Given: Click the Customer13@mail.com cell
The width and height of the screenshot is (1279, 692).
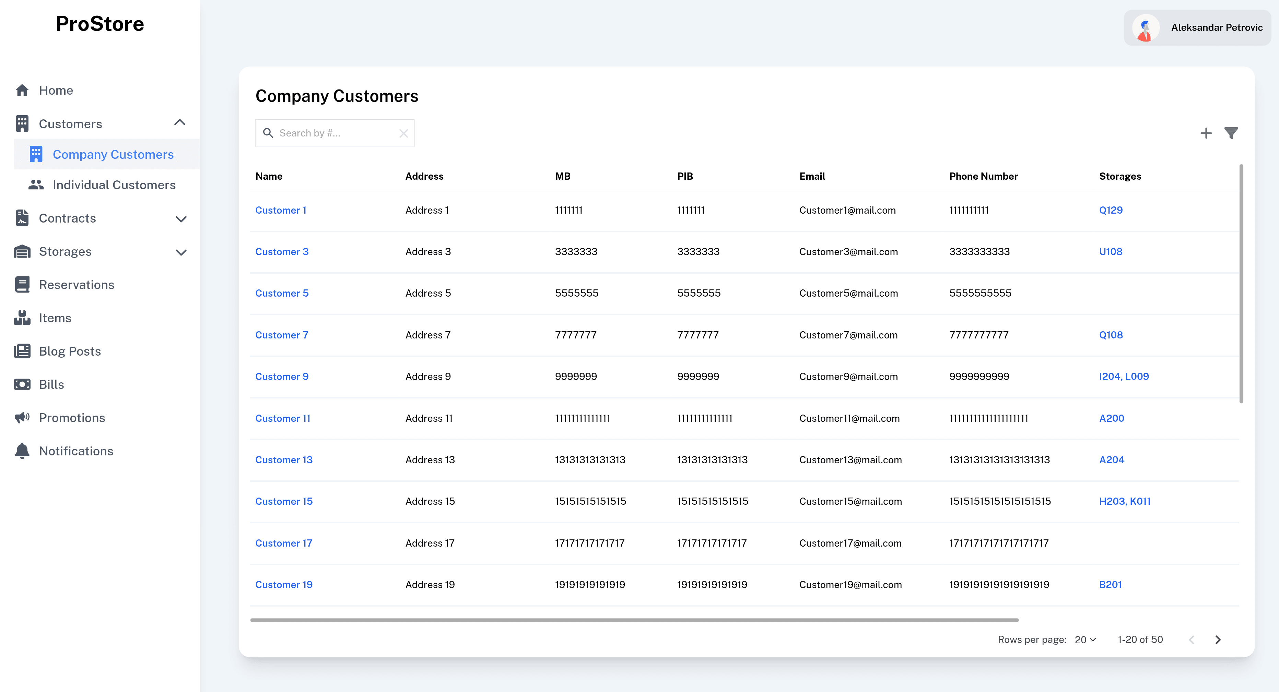Looking at the screenshot, I should pyautogui.click(x=850, y=460).
